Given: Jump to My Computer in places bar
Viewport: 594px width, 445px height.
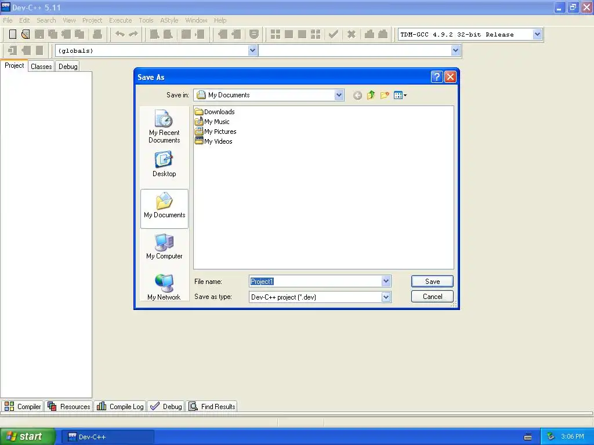Looking at the screenshot, I should (x=164, y=247).
